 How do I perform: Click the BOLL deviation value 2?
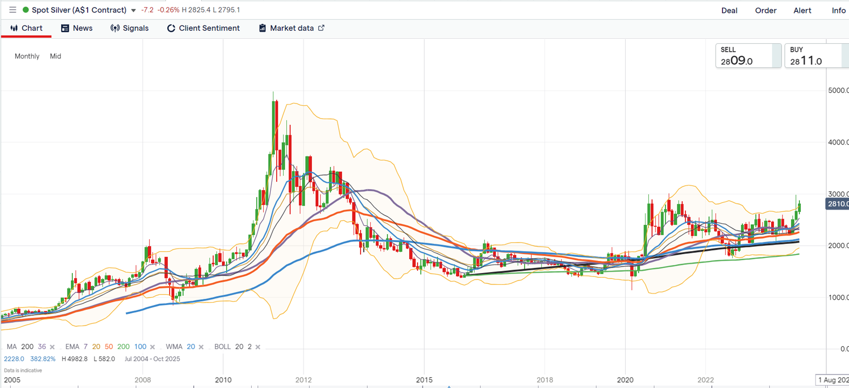point(250,347)
